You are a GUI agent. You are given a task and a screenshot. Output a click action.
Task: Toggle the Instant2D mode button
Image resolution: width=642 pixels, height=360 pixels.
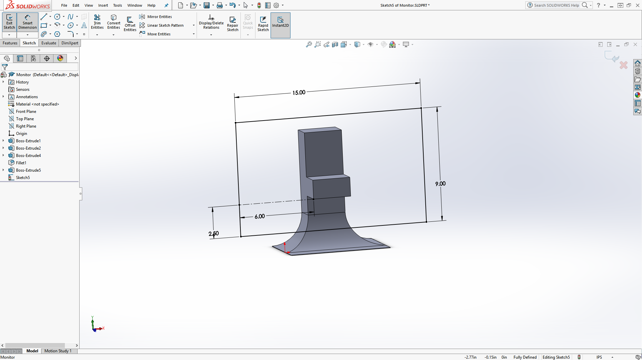point(280,22)
